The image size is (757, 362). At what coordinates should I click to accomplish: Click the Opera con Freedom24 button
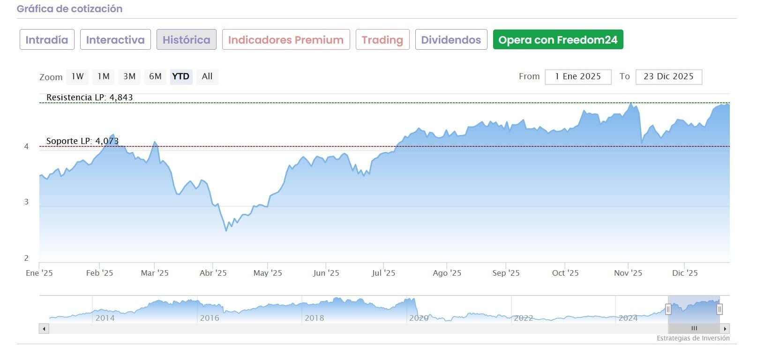(558, 40)
